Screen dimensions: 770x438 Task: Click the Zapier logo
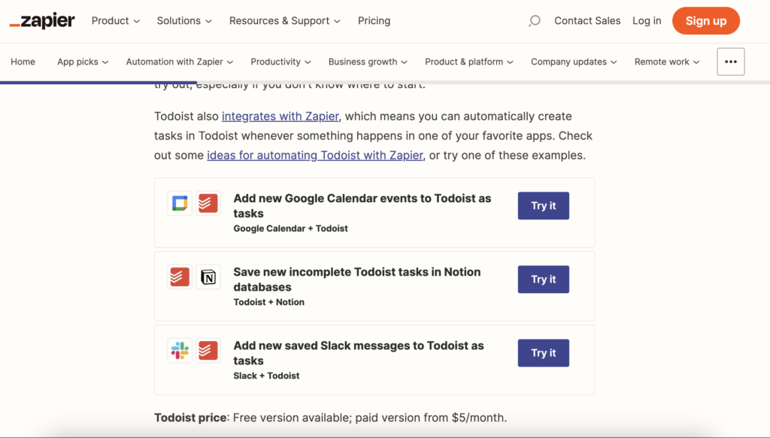(x=42, y=21)
